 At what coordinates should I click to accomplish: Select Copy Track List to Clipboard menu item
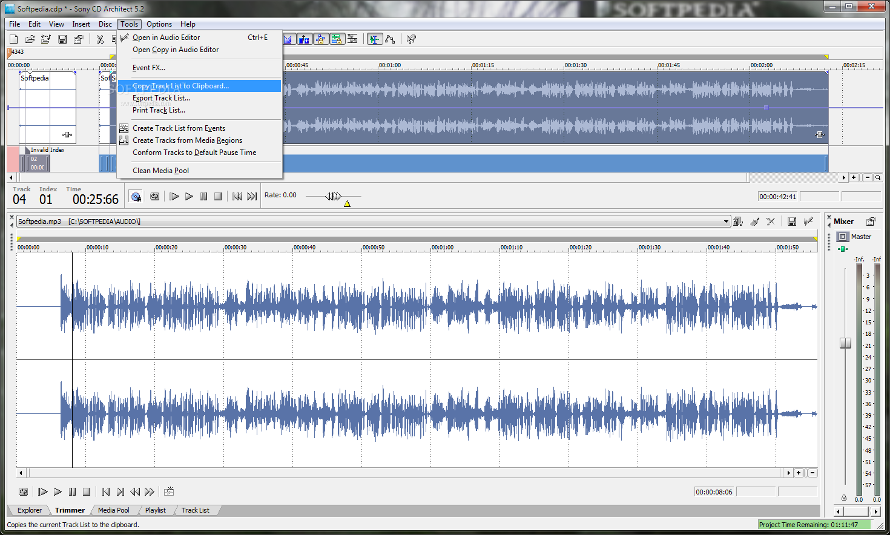pyautogui.click(x=199, y=86)
